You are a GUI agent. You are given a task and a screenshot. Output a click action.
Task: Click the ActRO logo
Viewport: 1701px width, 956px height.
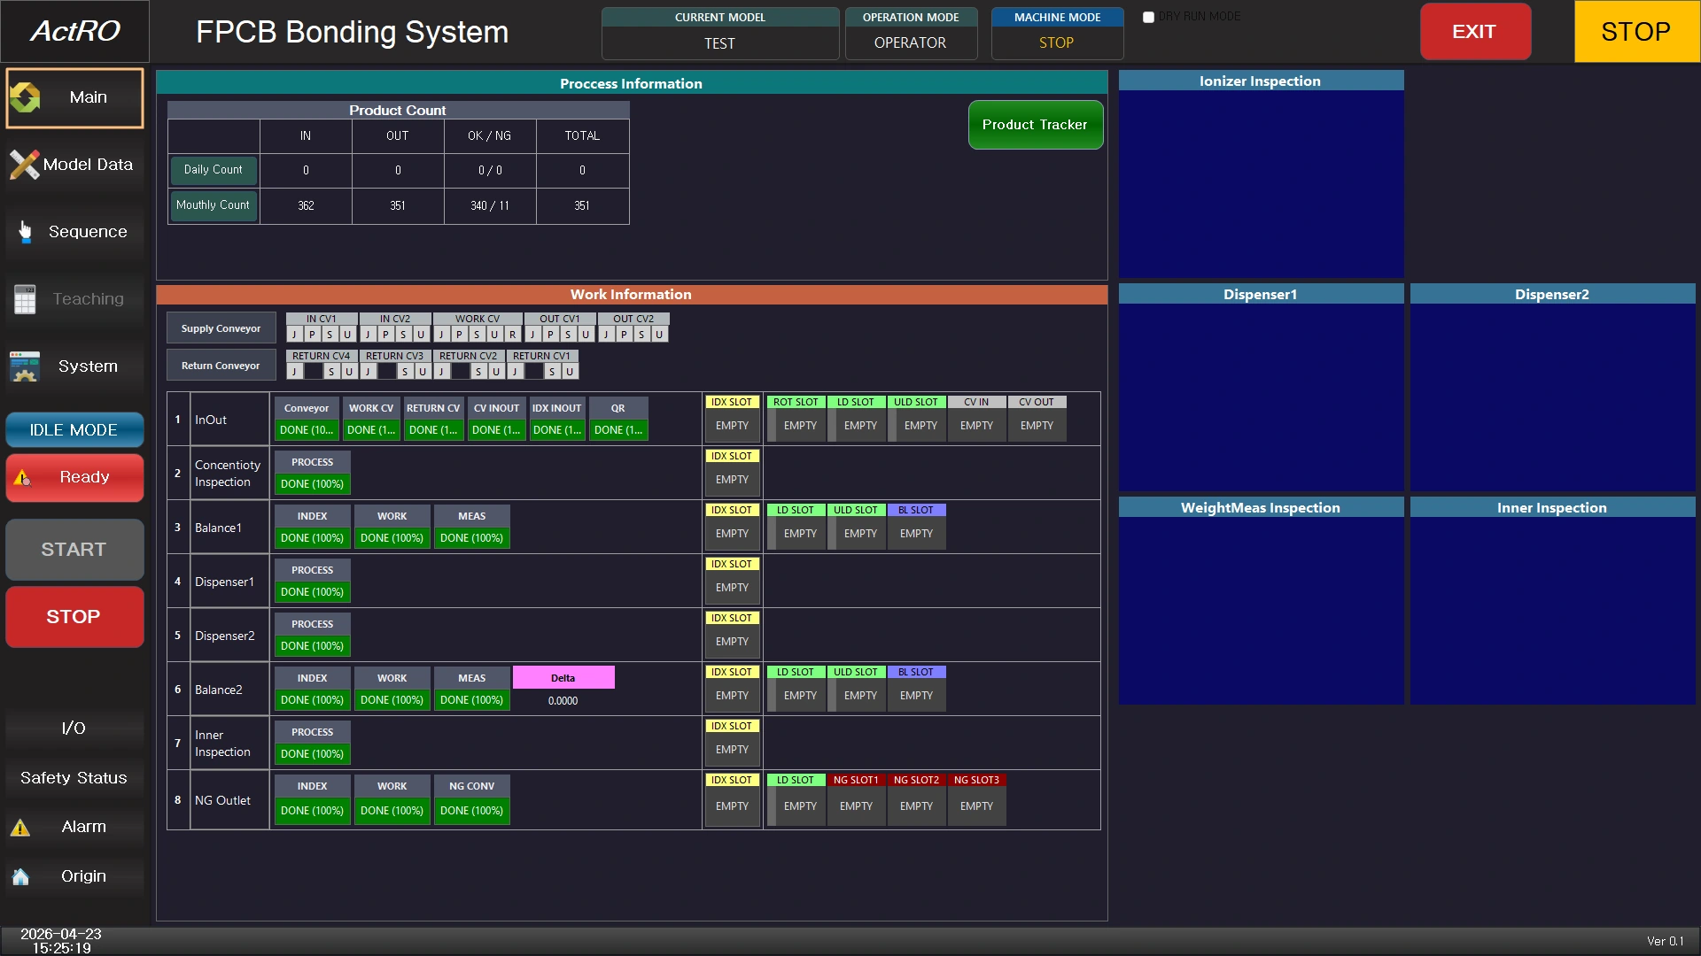click(74, 31)
